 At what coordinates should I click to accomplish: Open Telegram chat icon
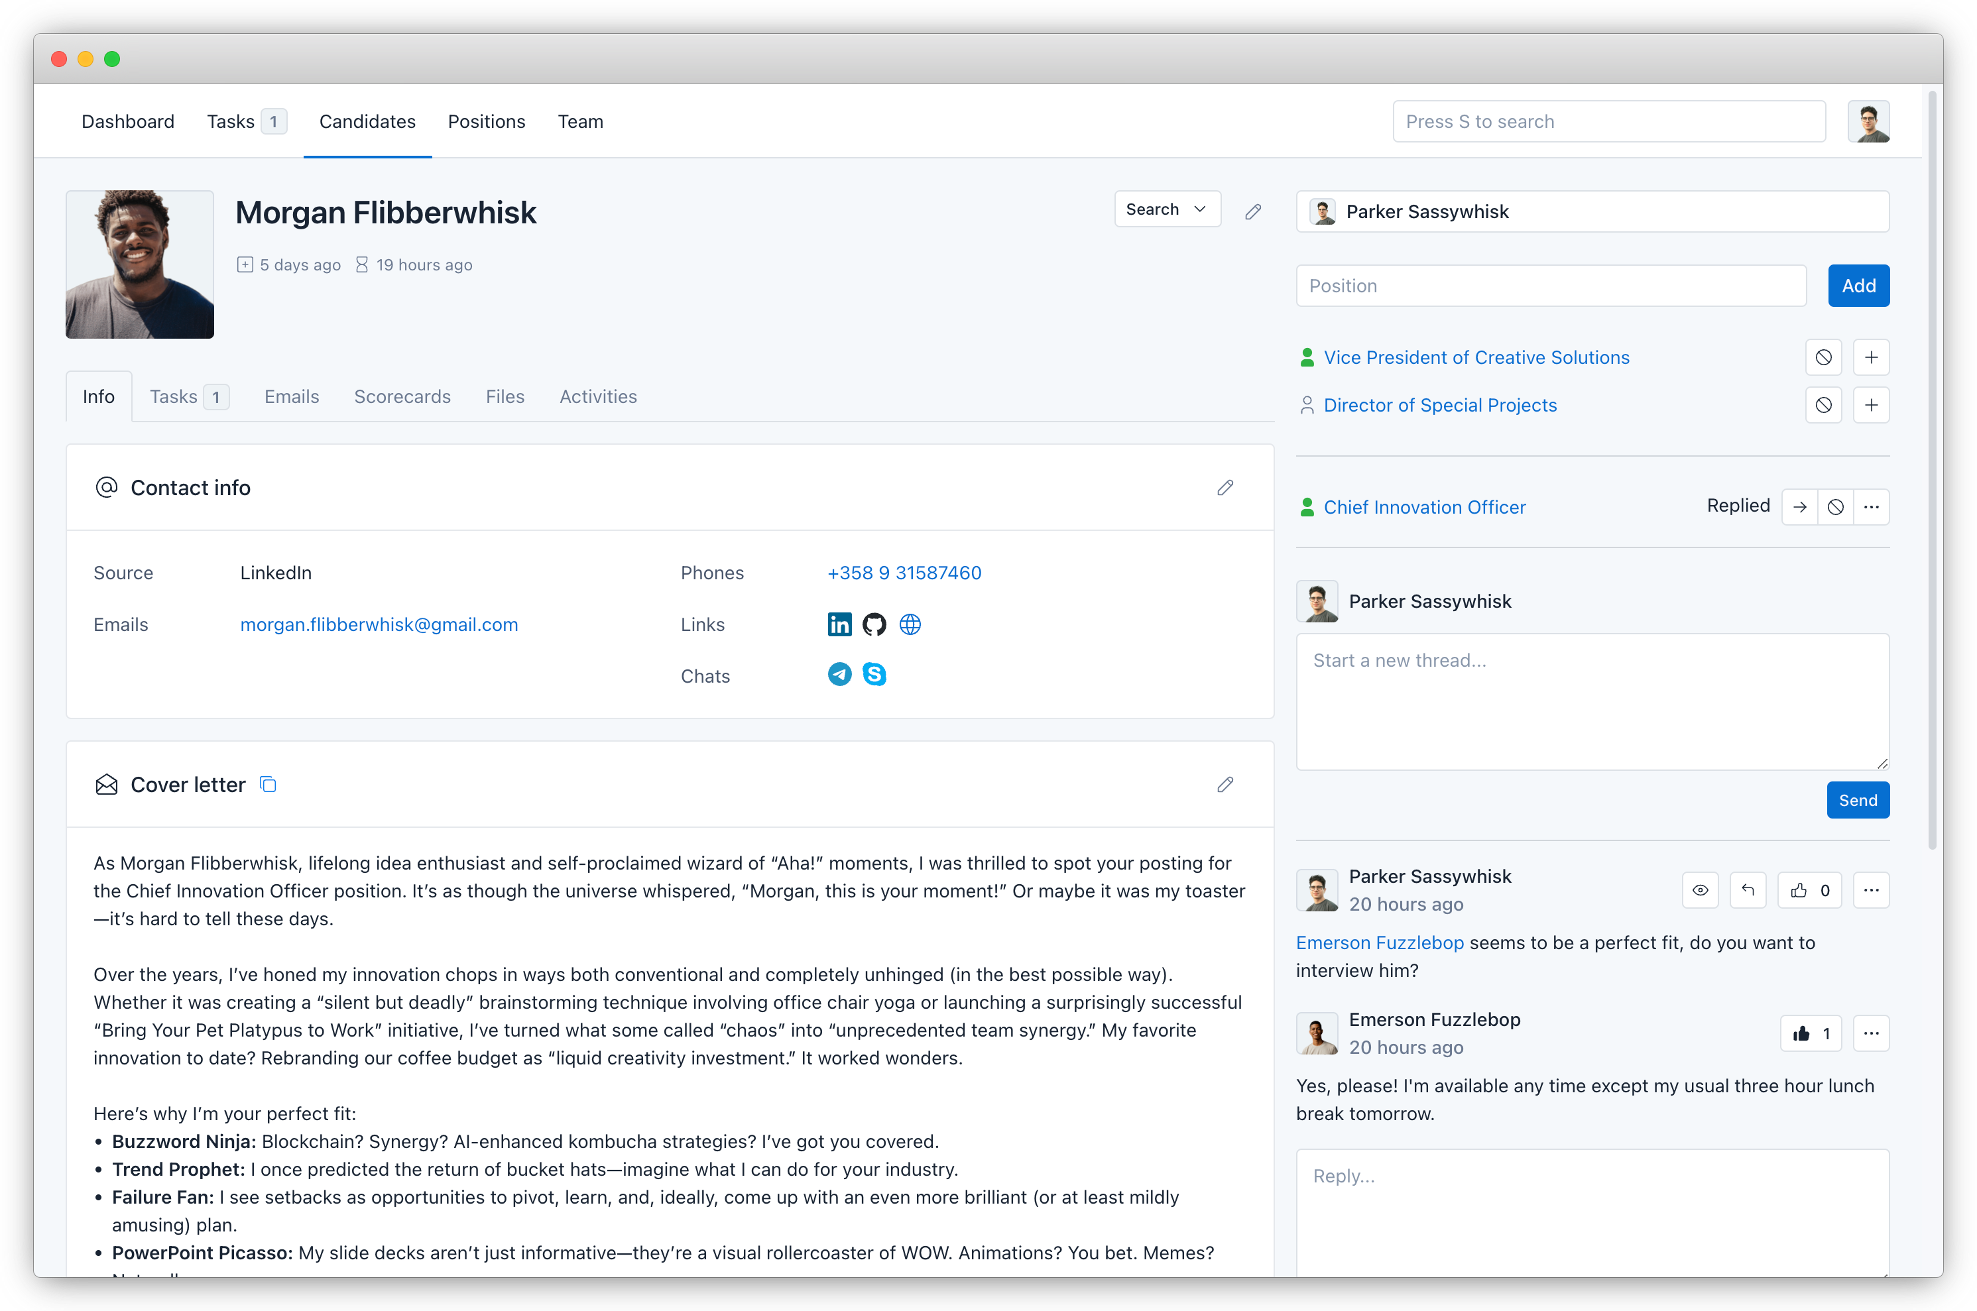[x=839, y=675]
